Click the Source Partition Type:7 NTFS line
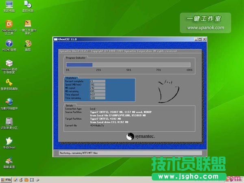244x183 pixels. (x=121, y=112)
